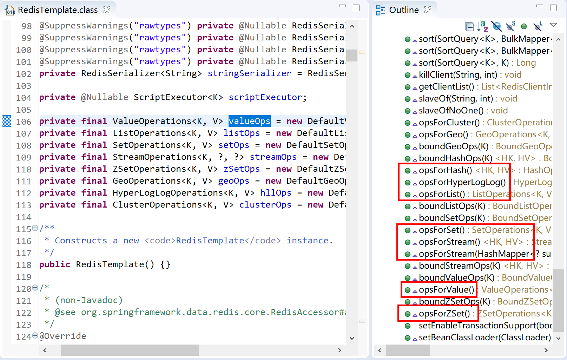The image size is (567, 360).
Task: Click the editor horizontal scrollbar thumb
Action: (x=130, y=350)
